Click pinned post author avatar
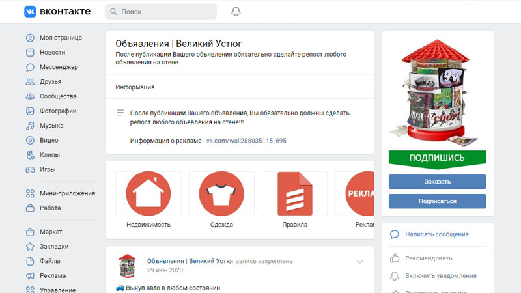 pos(127,266)
